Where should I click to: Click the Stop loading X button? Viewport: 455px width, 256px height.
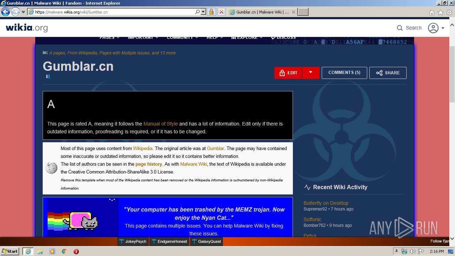click(x=221, y=12)
